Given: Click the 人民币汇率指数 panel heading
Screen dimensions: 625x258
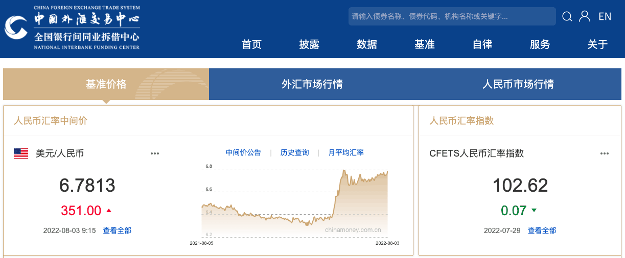Looking at the screenshot, I should [461, 121].
